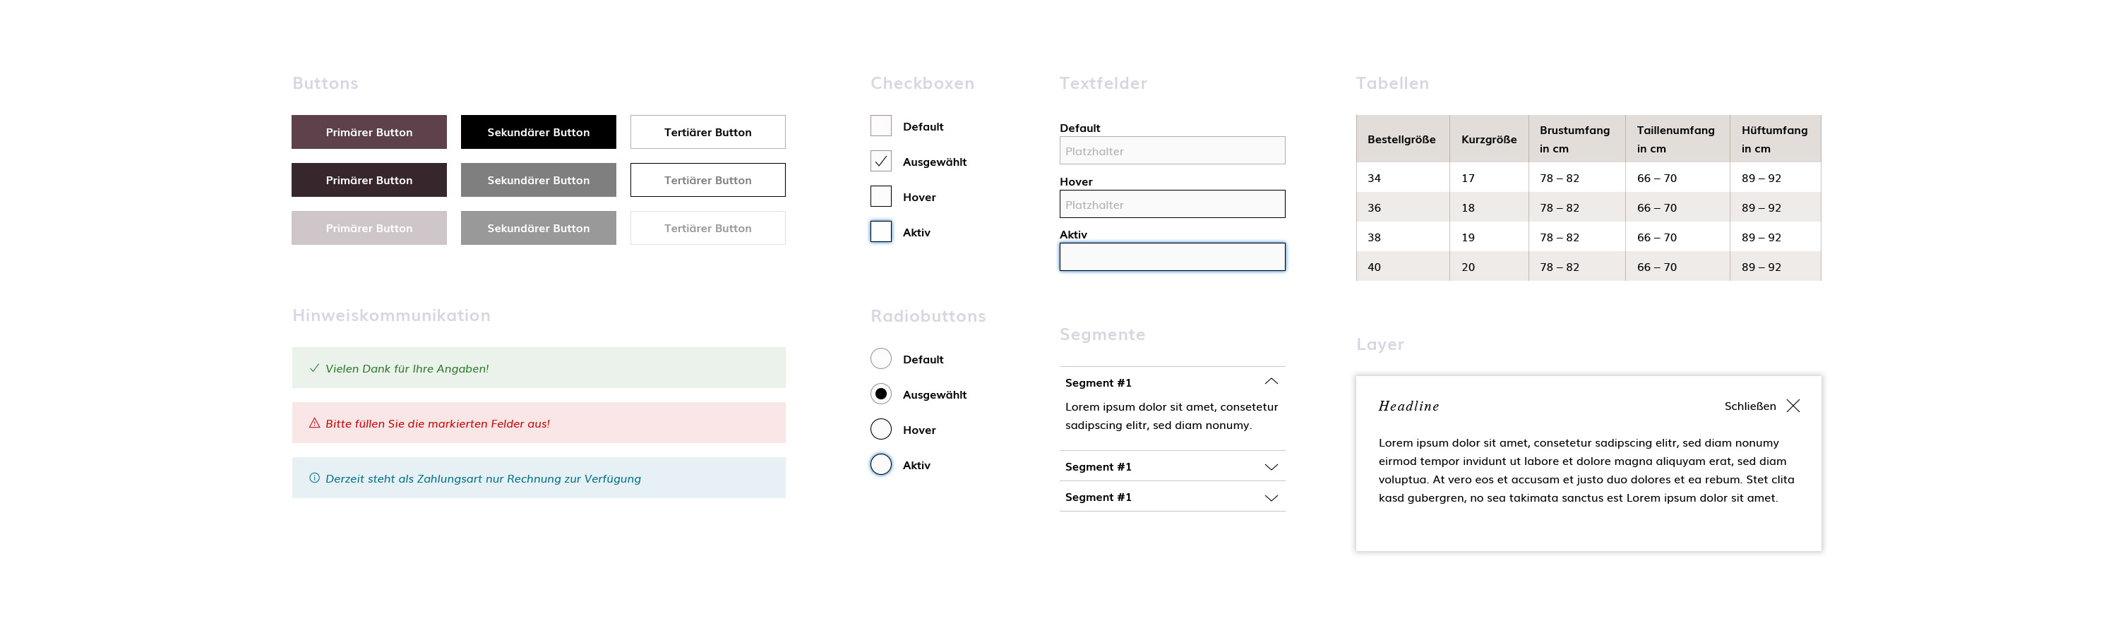Image resolution: width=2118 pixels, height=635 pixels.
Task: Expand the second Segment #1 chevron
Action: pyautogui.click(x=1271, y=467)
